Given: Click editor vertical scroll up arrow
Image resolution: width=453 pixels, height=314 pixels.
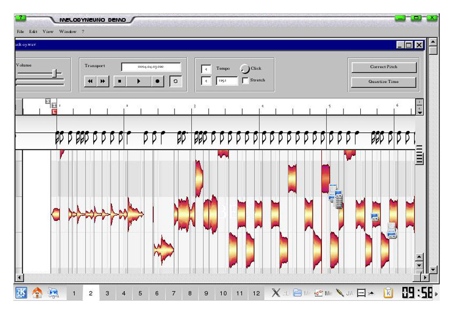Looking at the screenshot, I should coord(419,256).
